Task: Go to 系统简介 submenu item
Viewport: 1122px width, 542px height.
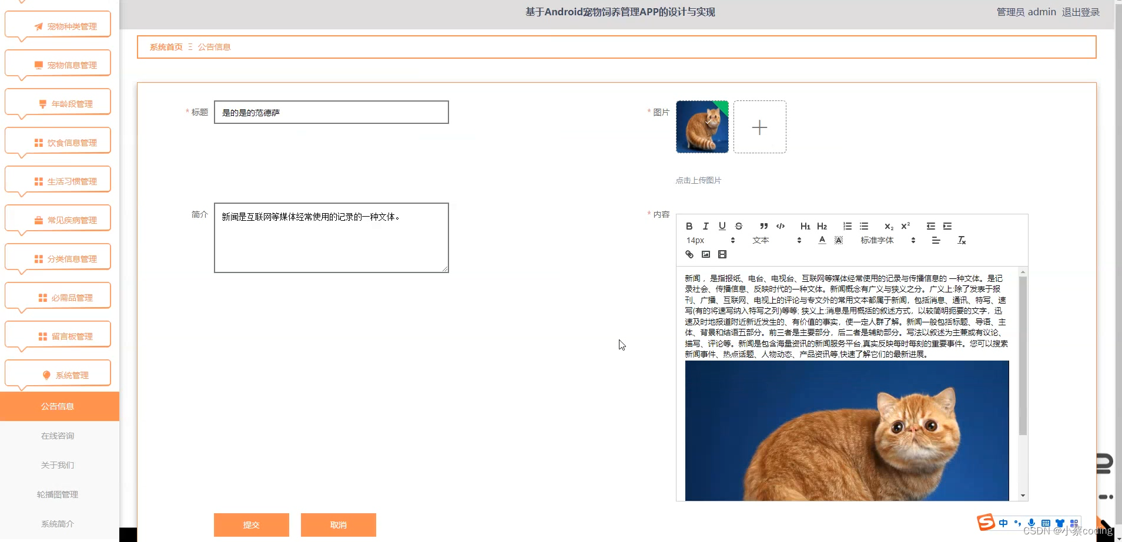Action: click(x=59, y=524)
